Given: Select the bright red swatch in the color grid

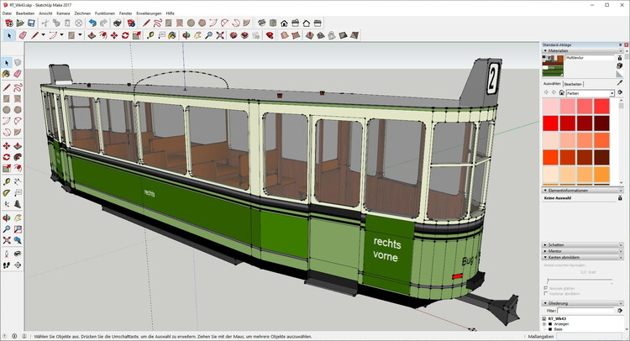Looking at the screenshot, I should (551, 123).
